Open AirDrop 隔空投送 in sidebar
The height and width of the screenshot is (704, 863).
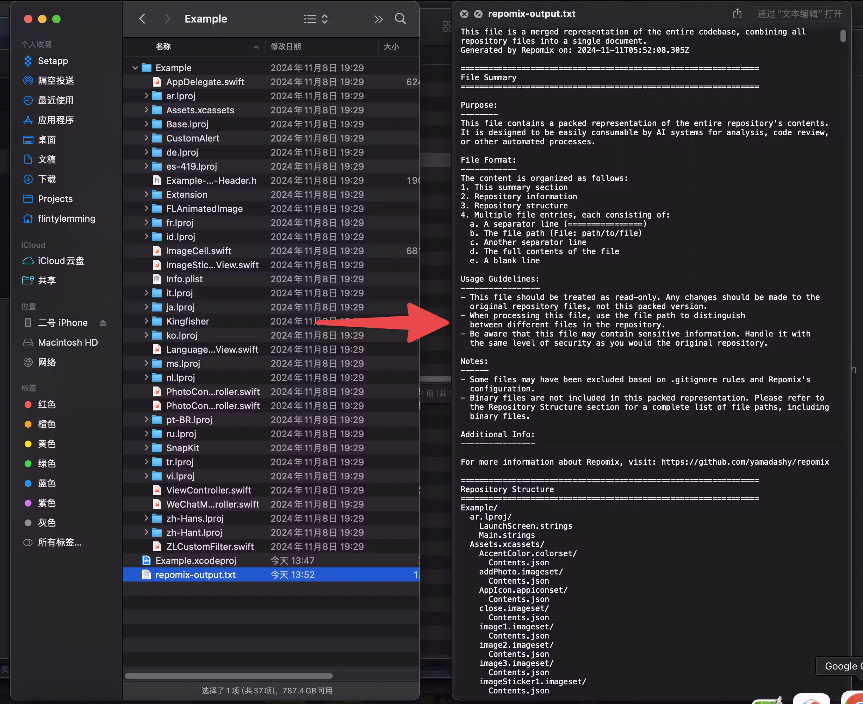tap(56, 80)
